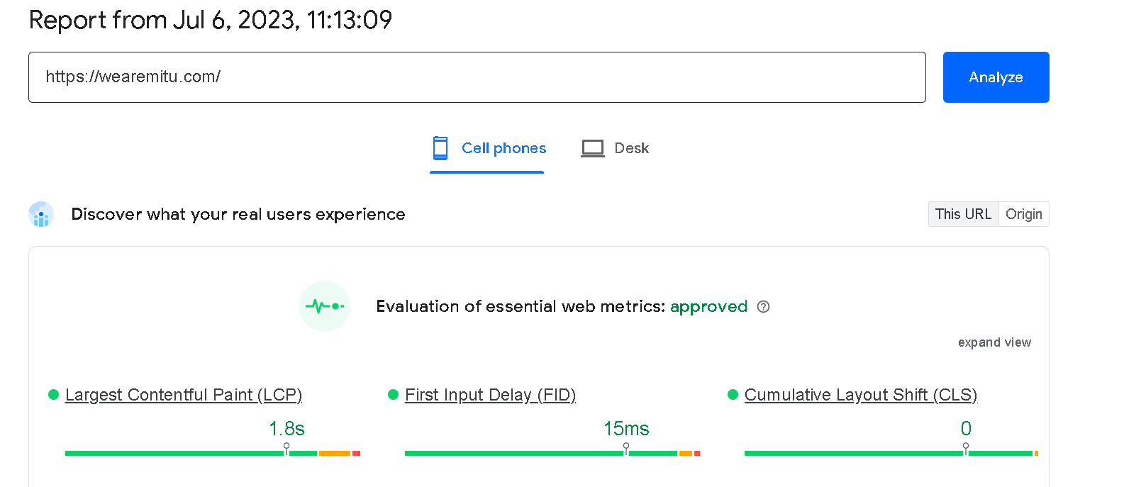Click the report date heading
Screen dimensions: 1124x487
[x=211, y=20]
